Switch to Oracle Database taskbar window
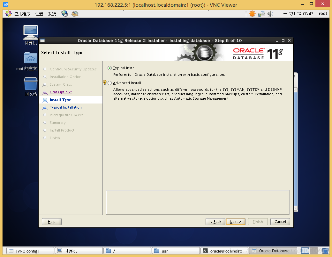The image size is (332, 257). pyautogui.click(x=273, y=251)
